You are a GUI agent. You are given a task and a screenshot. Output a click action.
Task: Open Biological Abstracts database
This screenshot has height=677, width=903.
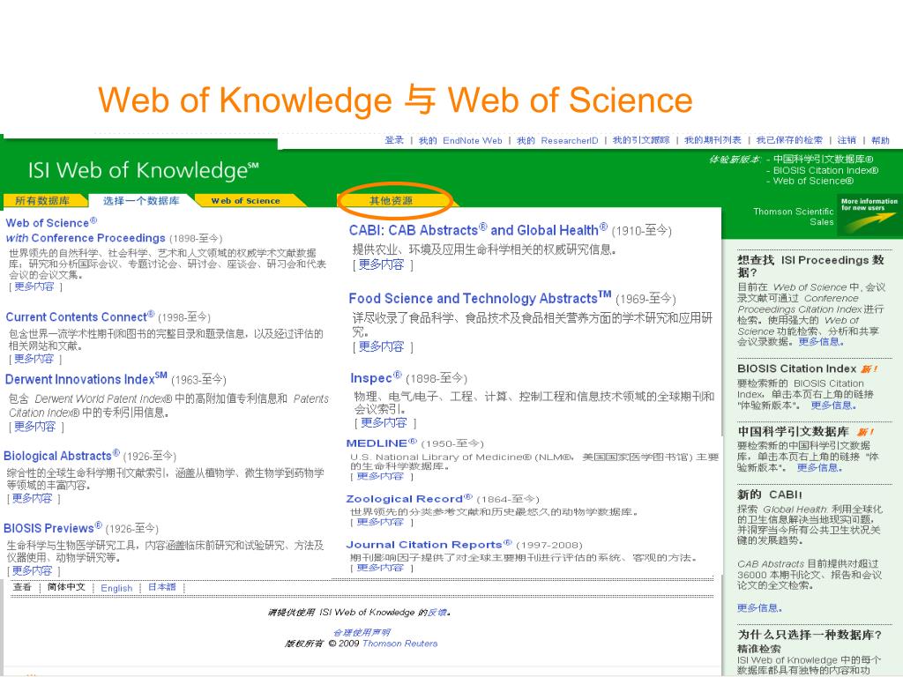coord(62,456)
